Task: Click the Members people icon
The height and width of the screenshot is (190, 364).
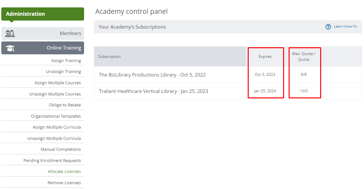Action: (x=10, y=33)
